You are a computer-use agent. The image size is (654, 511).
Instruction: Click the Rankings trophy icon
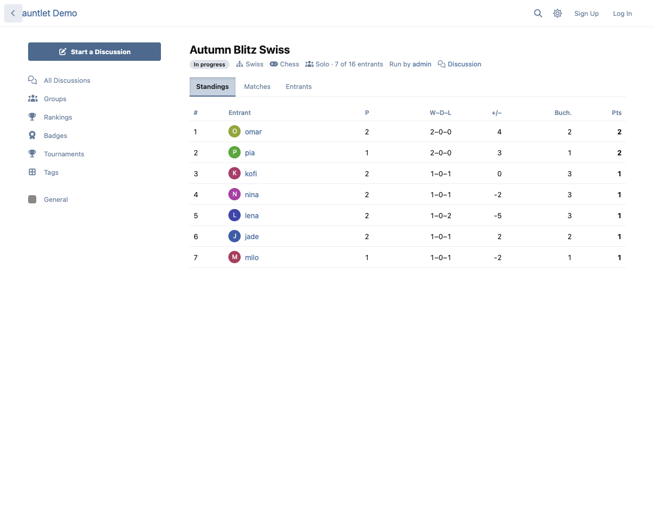tap(32, 117)
